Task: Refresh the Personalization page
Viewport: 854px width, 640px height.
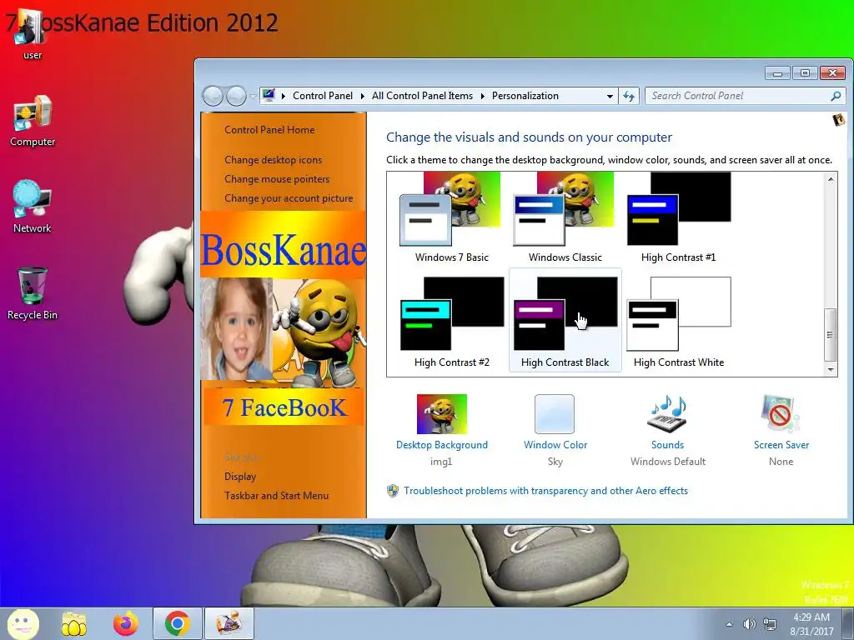Action: 629,97
